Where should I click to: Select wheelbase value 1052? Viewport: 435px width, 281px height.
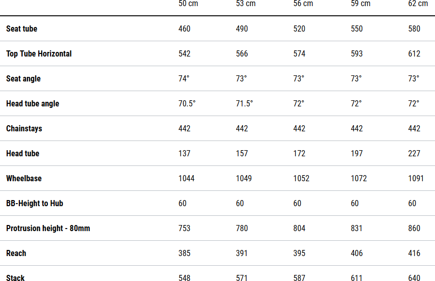tap(301, 179)
